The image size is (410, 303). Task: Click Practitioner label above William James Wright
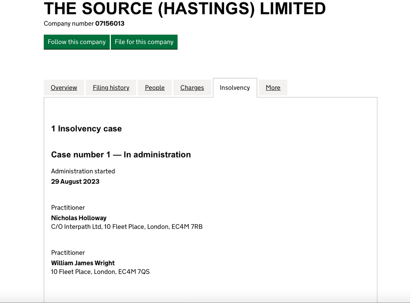coord(68,253)
